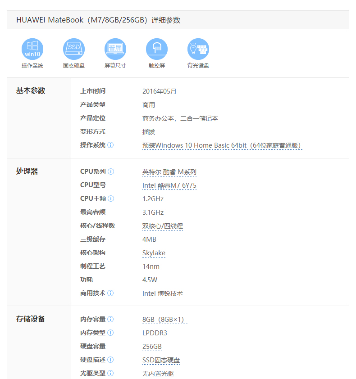
Task: Click the 屏幕尺寸 screen size icon
Action: point(115,49)
